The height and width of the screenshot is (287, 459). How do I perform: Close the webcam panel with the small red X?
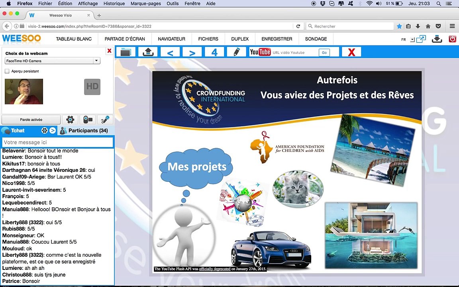coord(110,51)
